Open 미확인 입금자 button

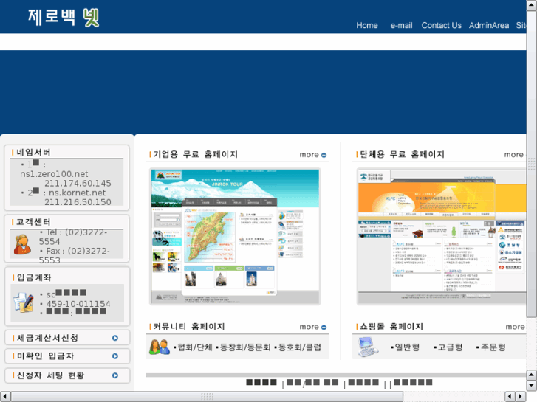coord(67,356)
